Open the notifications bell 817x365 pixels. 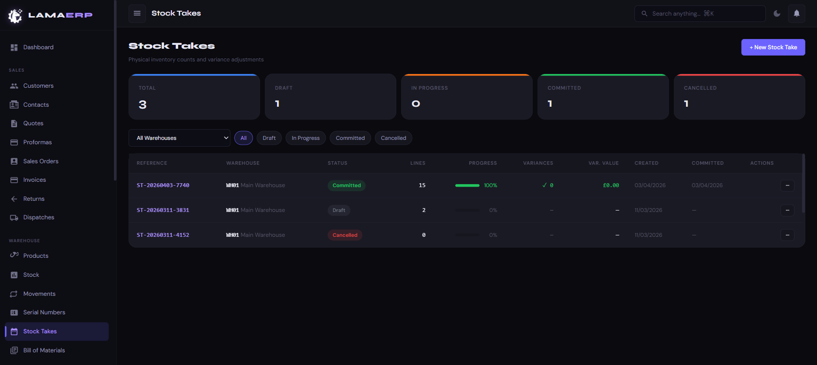797,13
